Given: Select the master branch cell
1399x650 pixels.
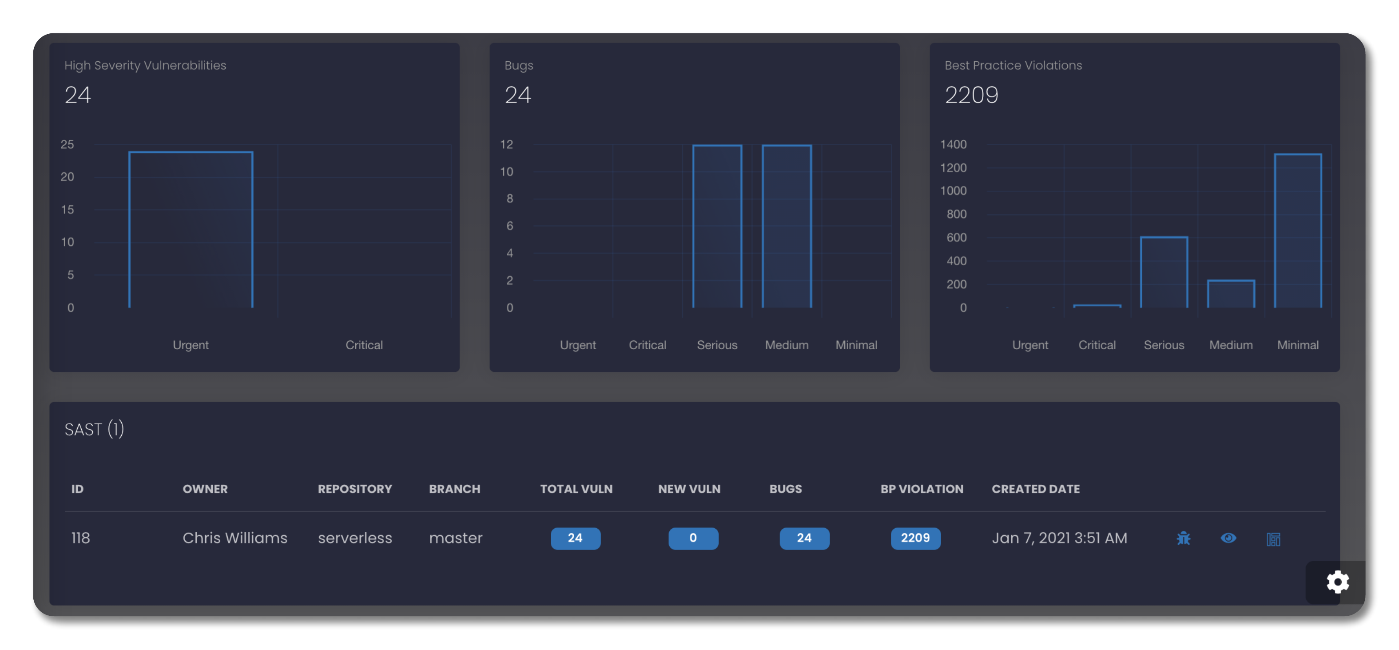Looking at the screenshot, I should point(456,538).
